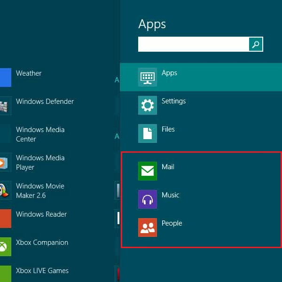The image size is (282, 282).
Task: Click the Windows Defender wall icon
Action: (5, 106)
